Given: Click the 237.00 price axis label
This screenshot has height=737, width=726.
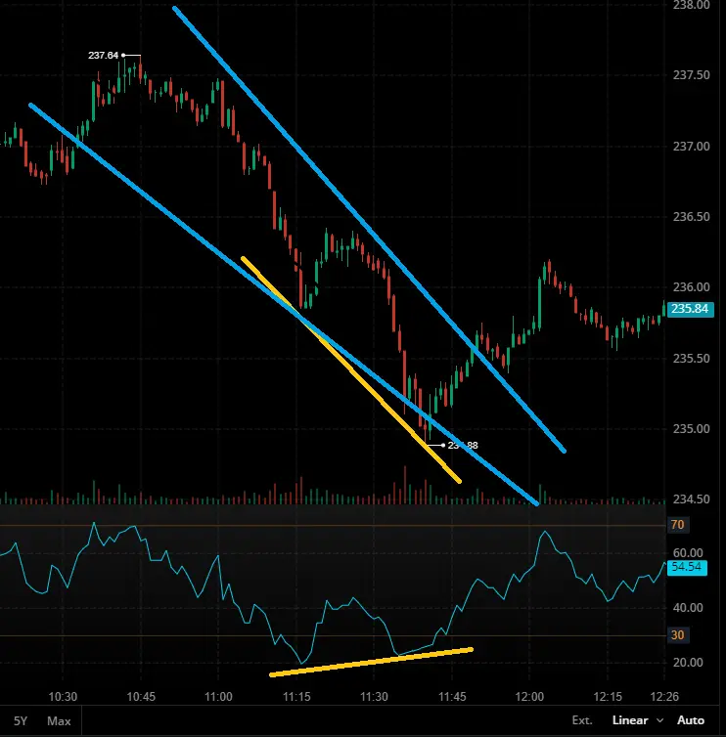Looking at the screenshot, I should pos(691,147).
